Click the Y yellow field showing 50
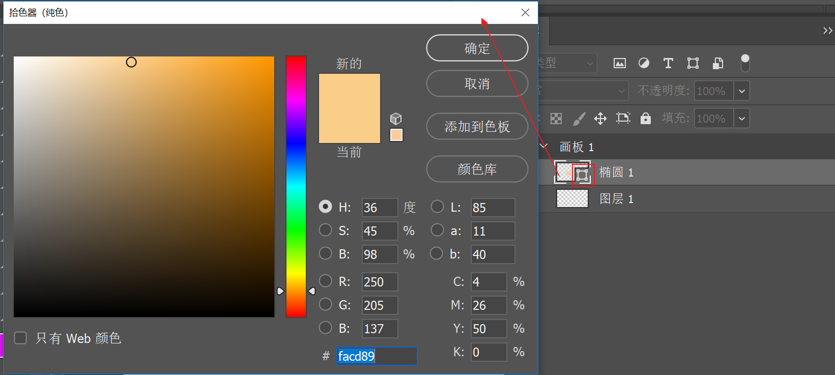This screenshot has height=375, width=835. (488, 329)
